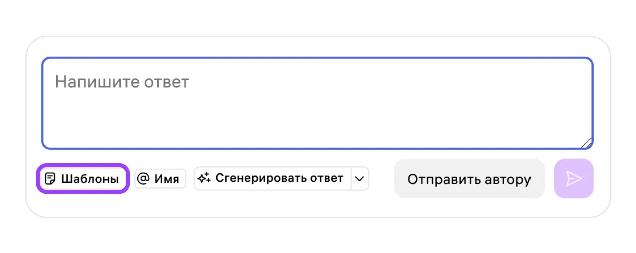Click the Сгенерировать ответ button
This screenshot has width=636, height=253.
coord(272,178)
